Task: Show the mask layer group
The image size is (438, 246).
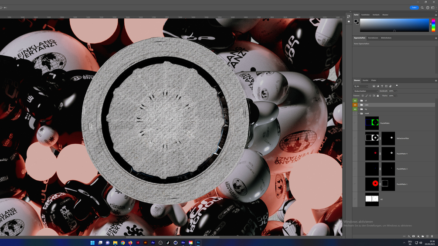Action: click(x=355, y=114)
